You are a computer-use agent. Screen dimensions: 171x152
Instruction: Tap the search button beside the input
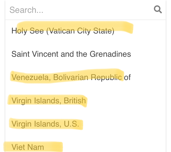click(158, 10)
